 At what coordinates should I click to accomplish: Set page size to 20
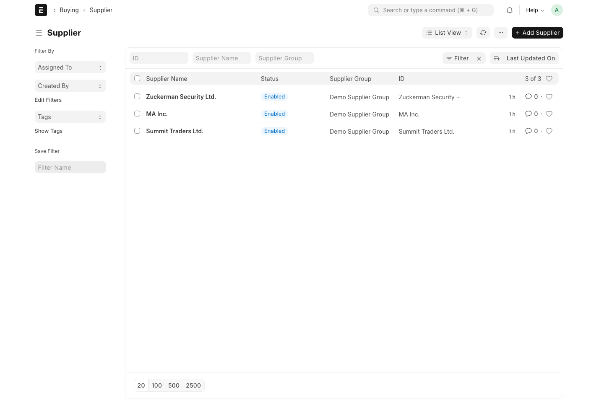141,385
